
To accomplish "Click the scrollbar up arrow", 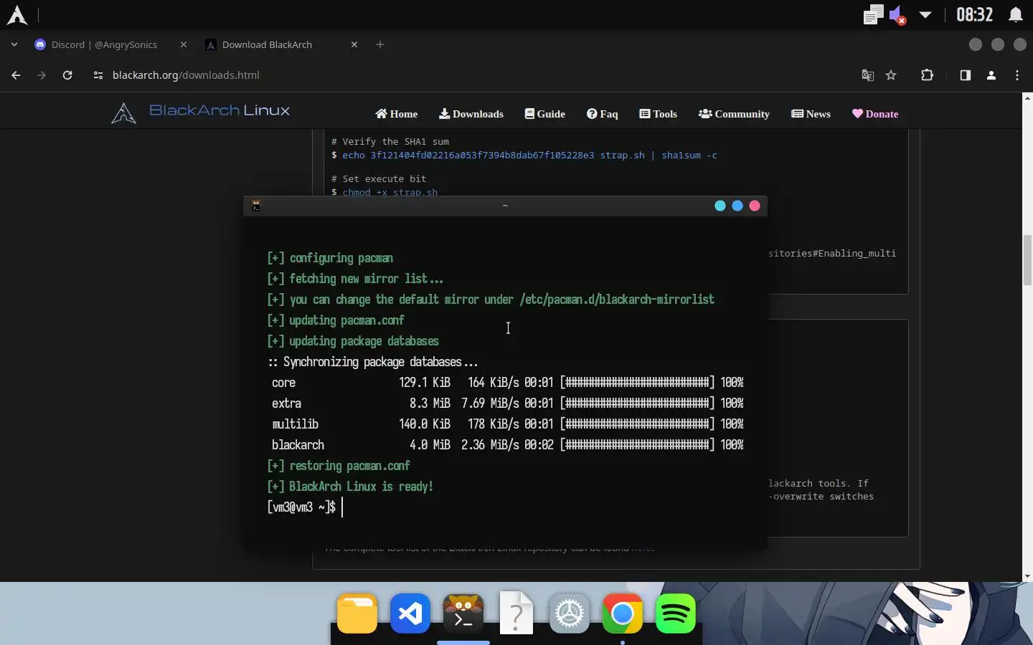I will (x=1027, y=97).
